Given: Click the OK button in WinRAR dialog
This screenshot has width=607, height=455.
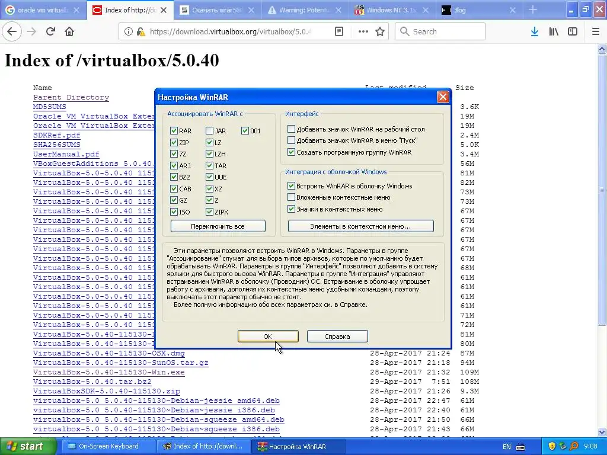Looking at the screenshot, I should click(268, 337).
